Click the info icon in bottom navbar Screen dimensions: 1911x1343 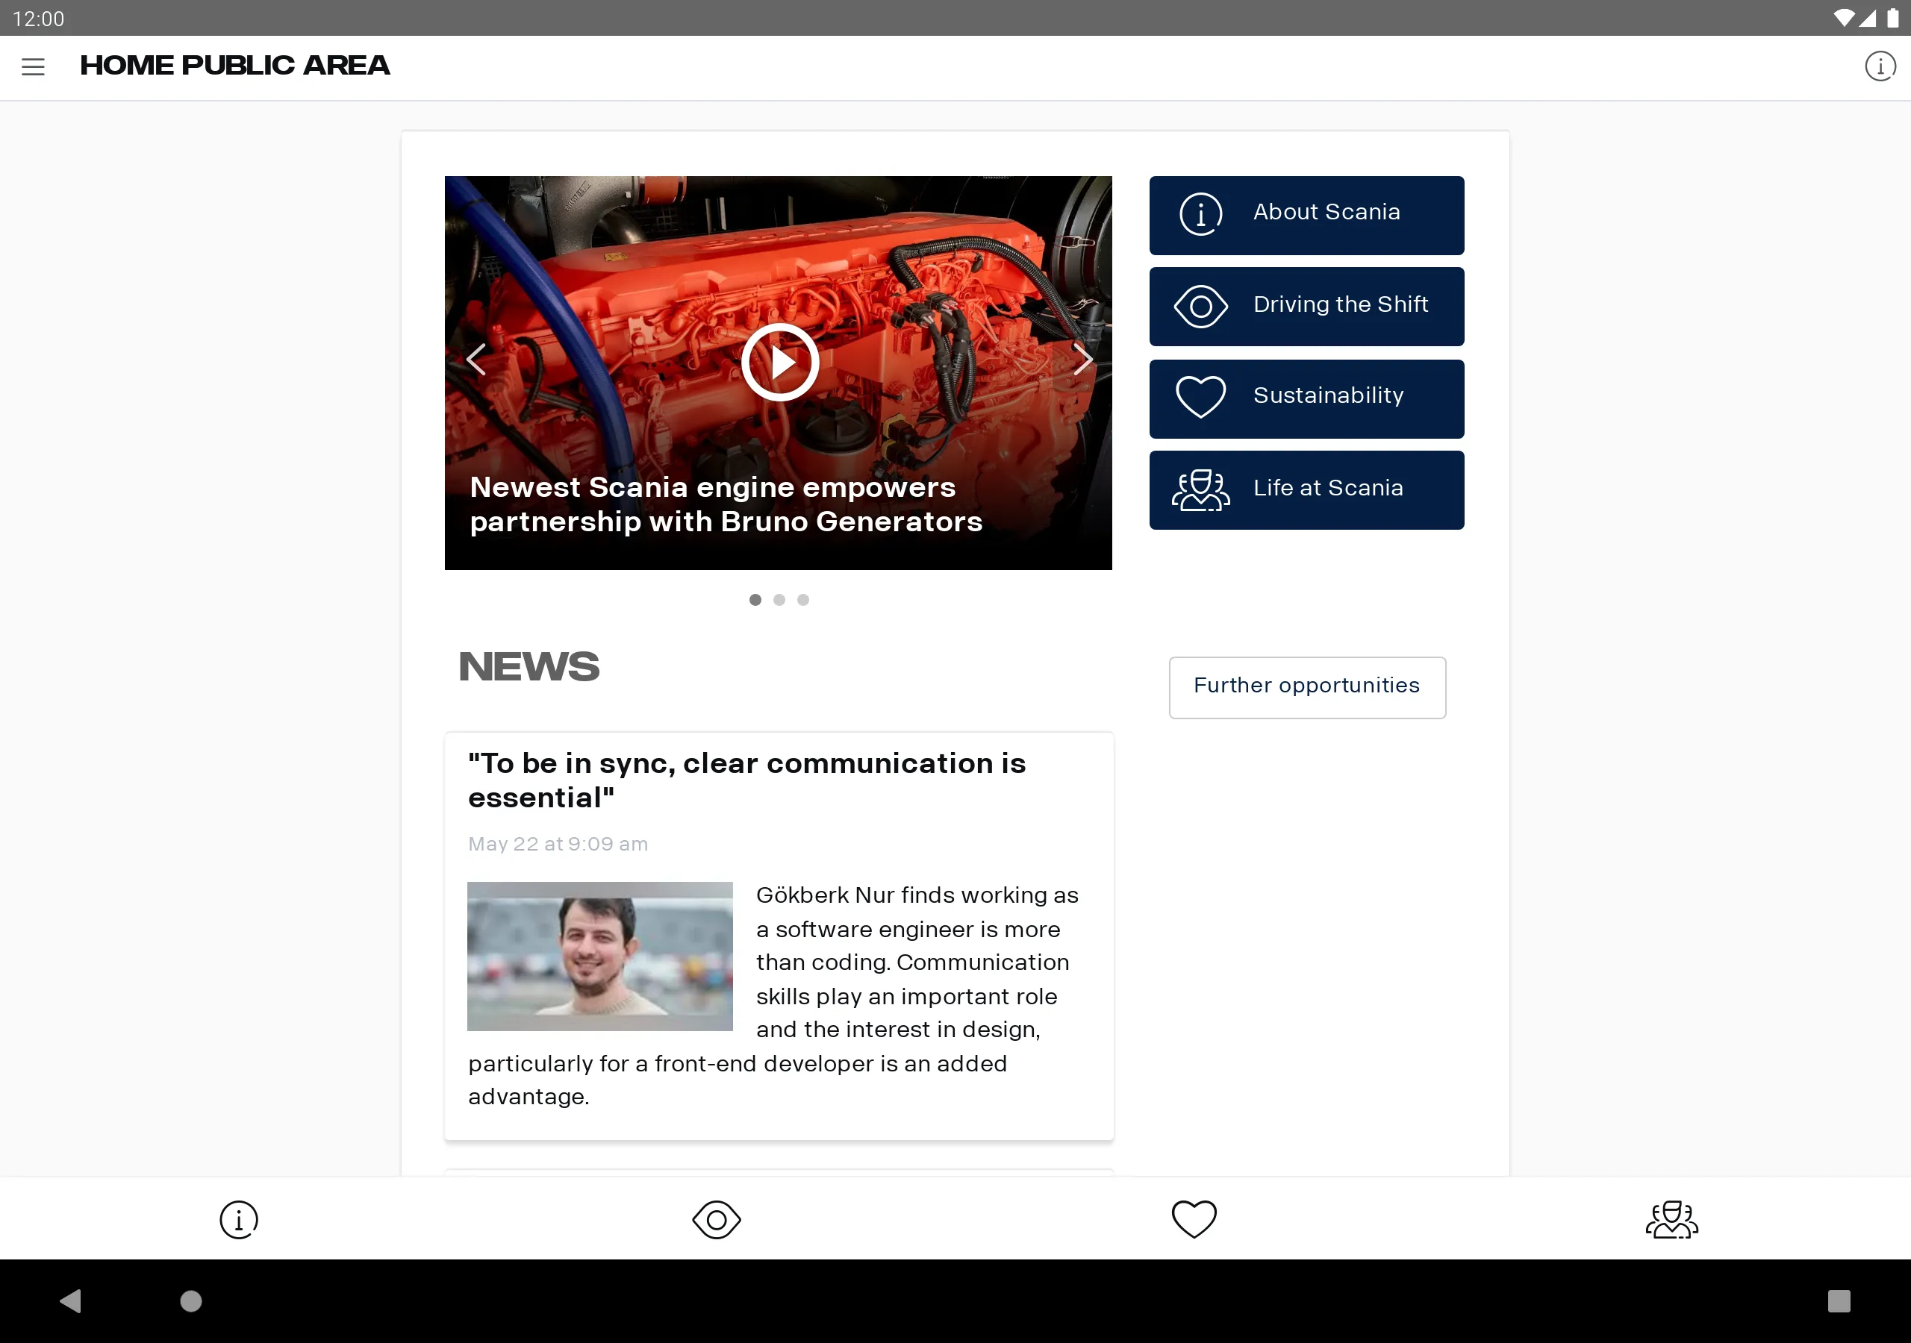click(x=239, y=1219)
